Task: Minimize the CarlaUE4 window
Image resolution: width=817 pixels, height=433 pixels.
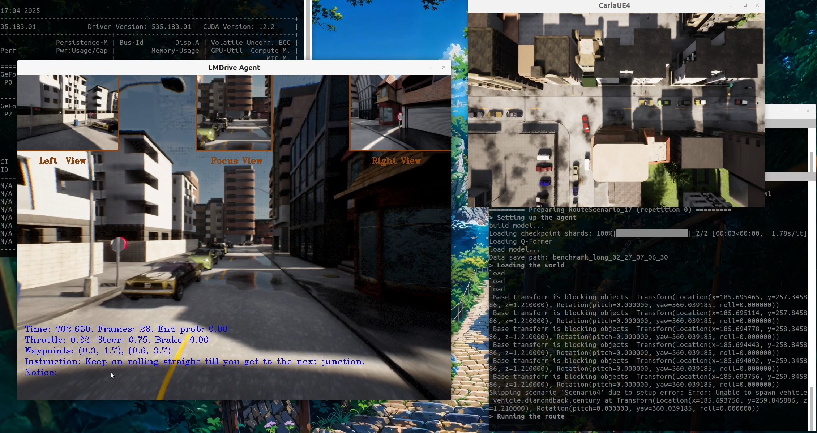Action: click(x=733, y=5)
